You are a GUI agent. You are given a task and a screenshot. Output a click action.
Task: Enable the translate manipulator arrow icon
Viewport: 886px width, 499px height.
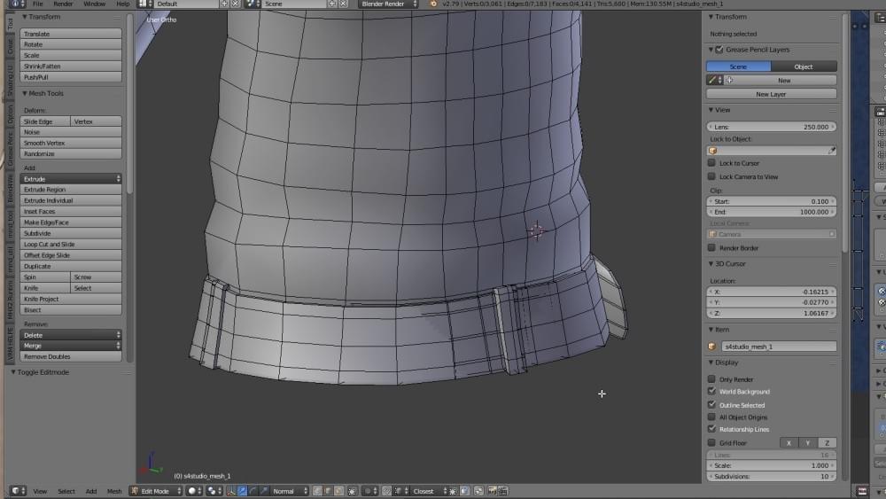(x=242, y=490)
